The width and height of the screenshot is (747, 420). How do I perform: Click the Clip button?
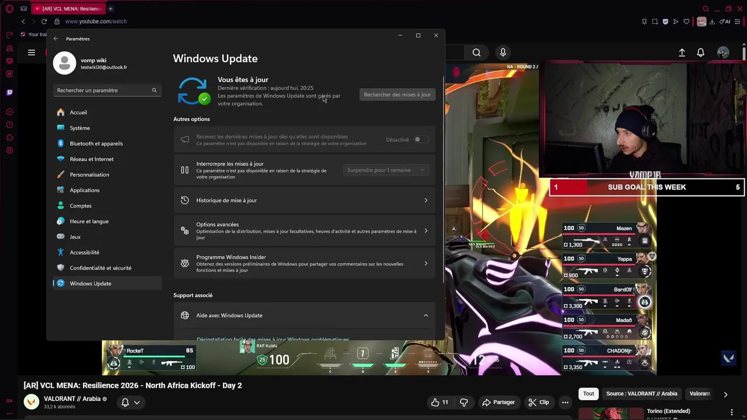tap(539, 402)
